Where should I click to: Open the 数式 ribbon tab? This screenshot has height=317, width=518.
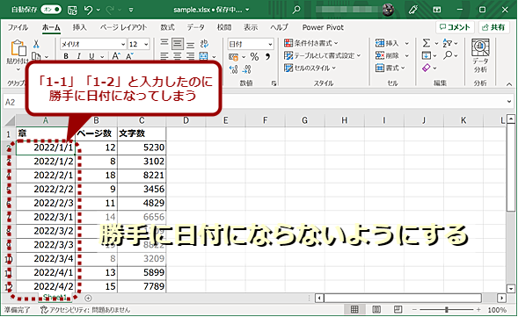(x=167, y=27)
